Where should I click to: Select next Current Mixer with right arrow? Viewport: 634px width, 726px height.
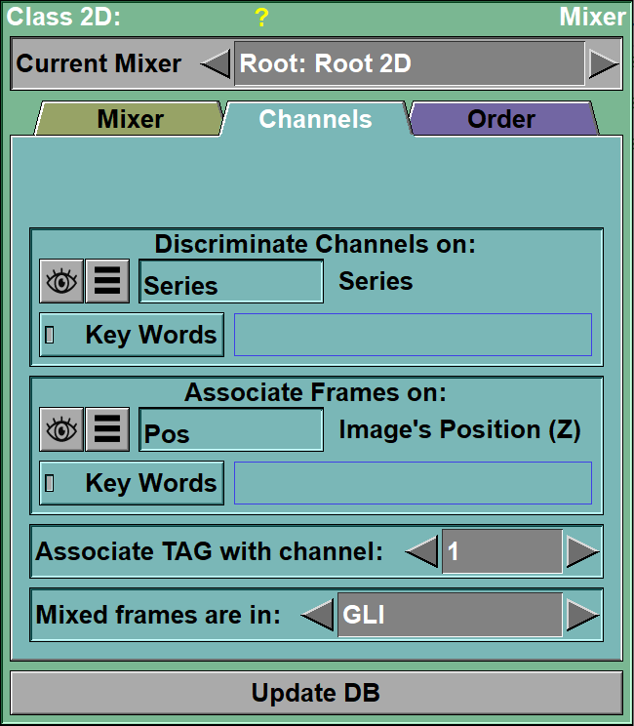[x=603, y=65]
